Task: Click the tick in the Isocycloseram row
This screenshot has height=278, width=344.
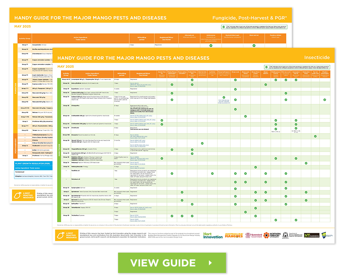Action: [192, 153]
